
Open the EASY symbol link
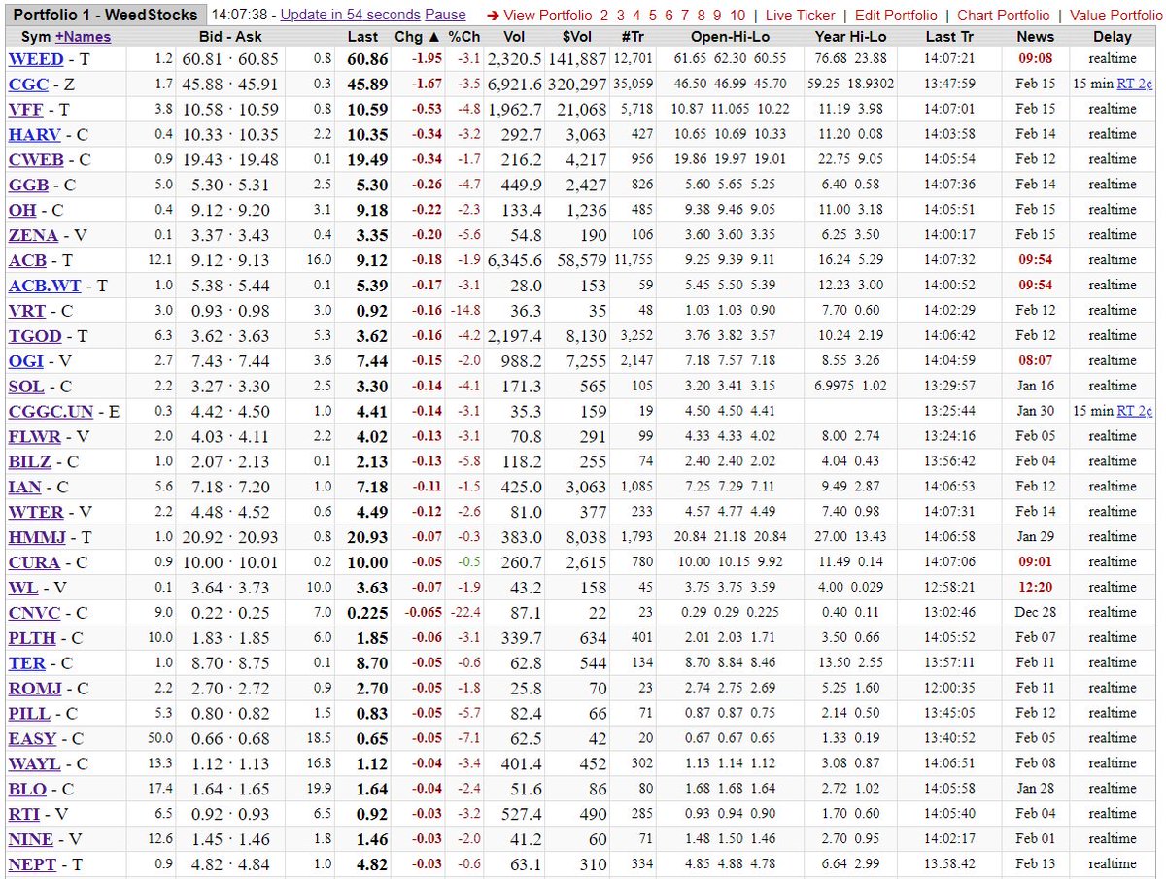tap(32, 738)
